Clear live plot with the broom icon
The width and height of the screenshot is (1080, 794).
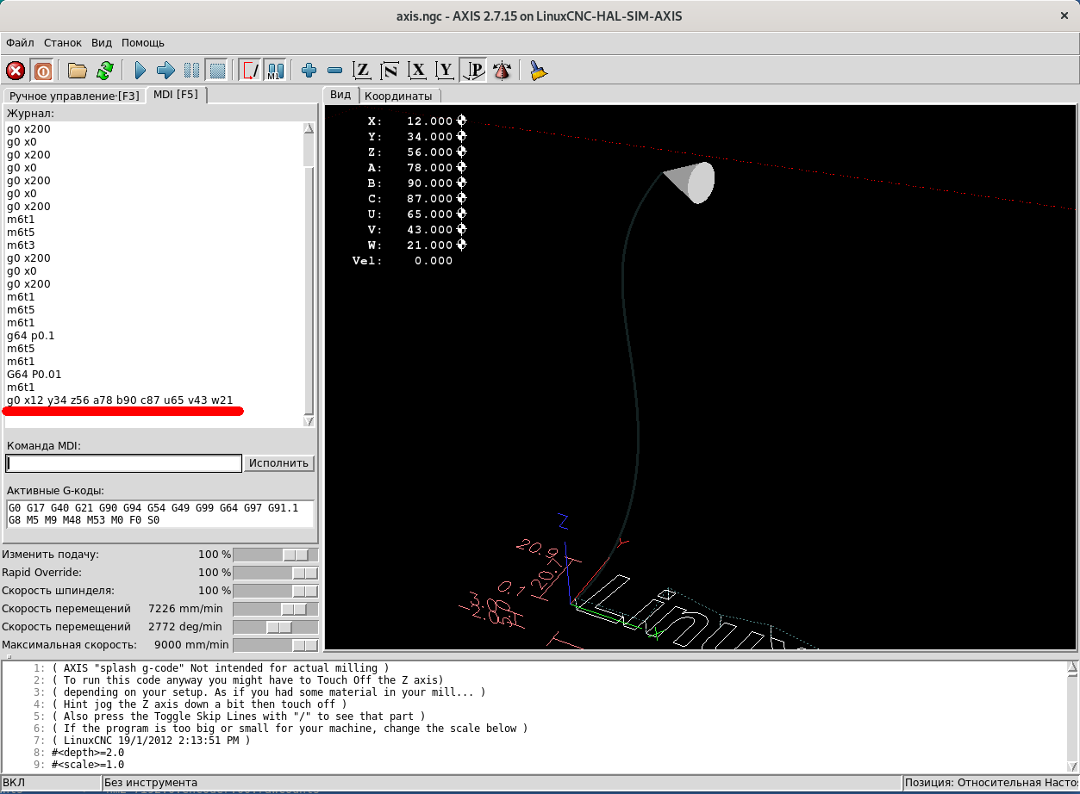(539, 71)
